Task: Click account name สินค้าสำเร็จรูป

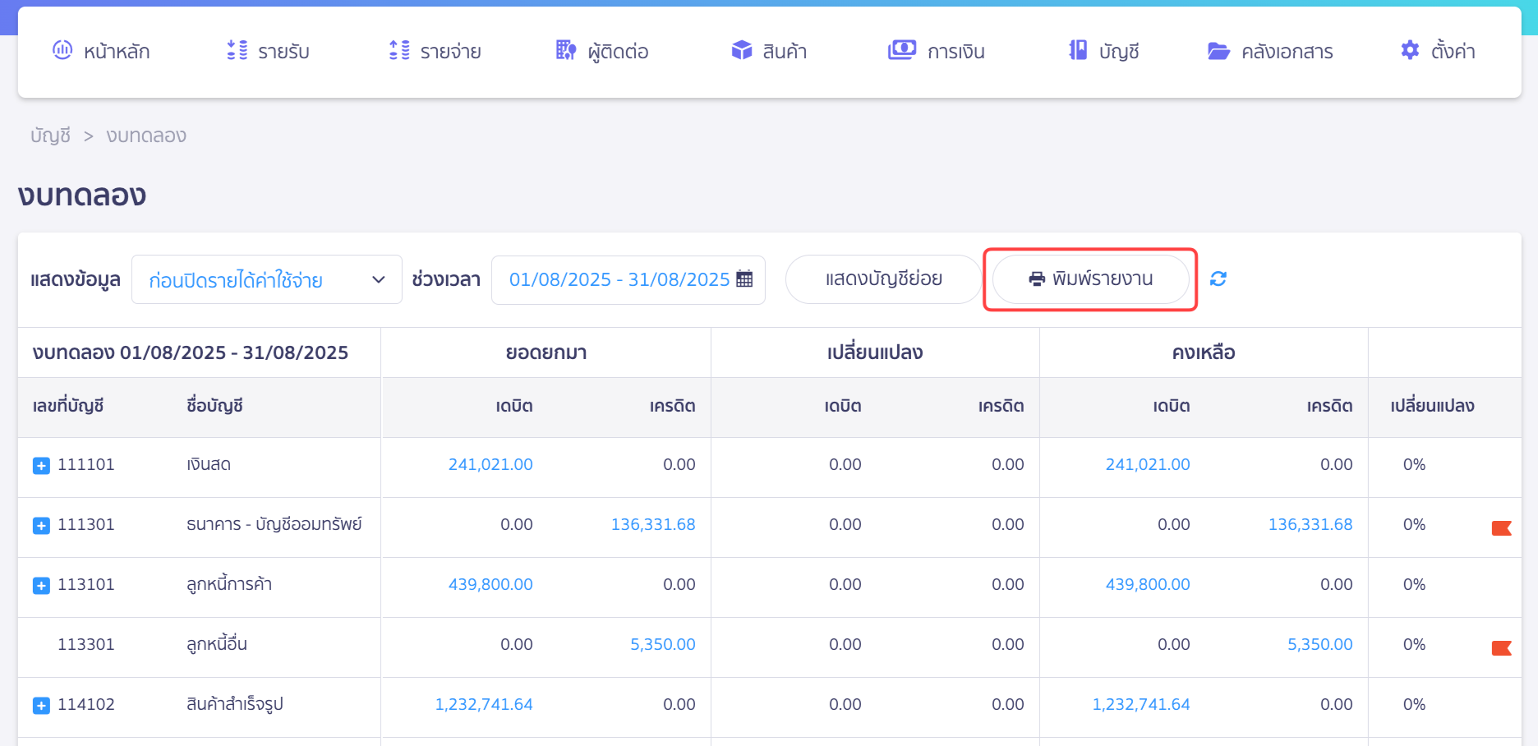Action: coord(235,704)
